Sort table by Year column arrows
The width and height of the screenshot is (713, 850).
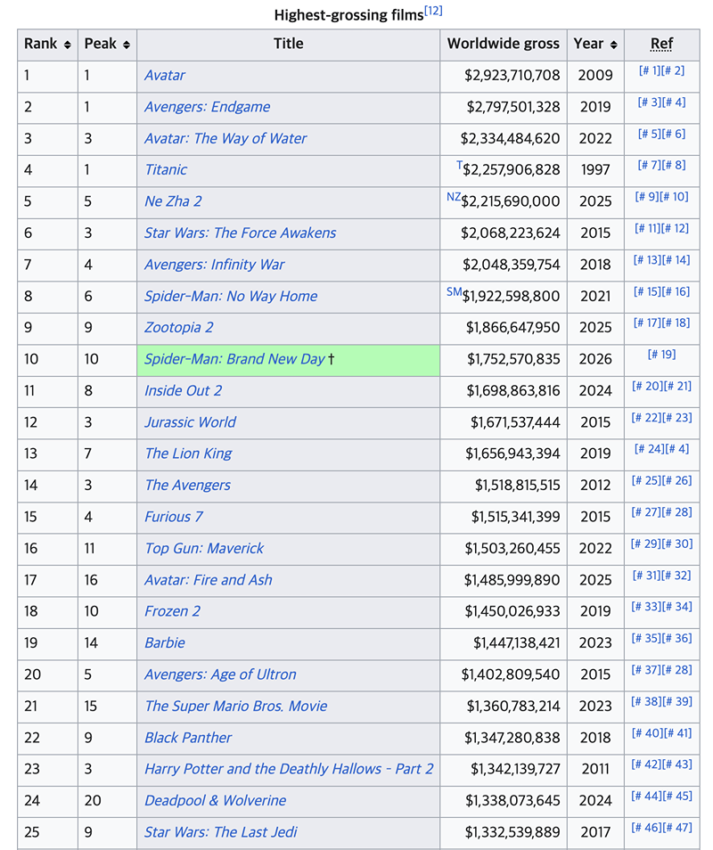(x=614, y=45)
